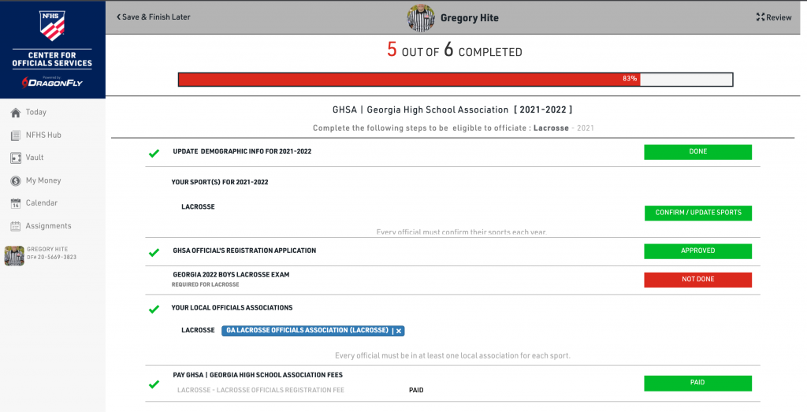The image size is (807, 412).
Task: Click DF# 20-5669-3823 number in sidebar
Action: pos(51,257)
